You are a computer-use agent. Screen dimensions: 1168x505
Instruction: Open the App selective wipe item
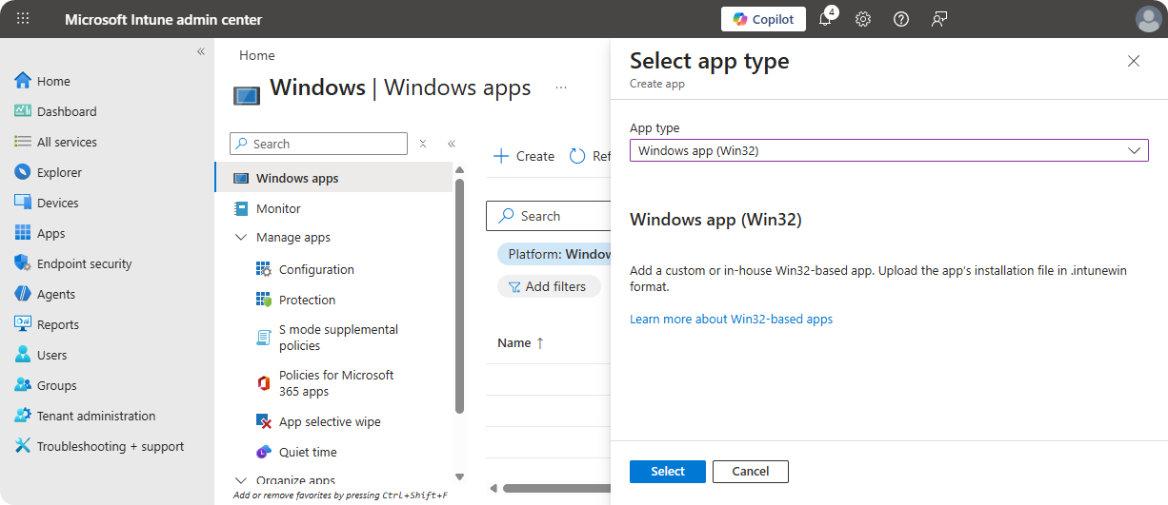329,421
